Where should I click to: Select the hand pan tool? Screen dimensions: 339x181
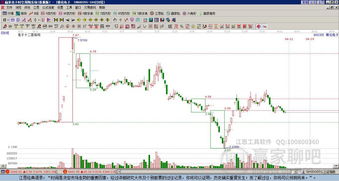tap(115, 20)
